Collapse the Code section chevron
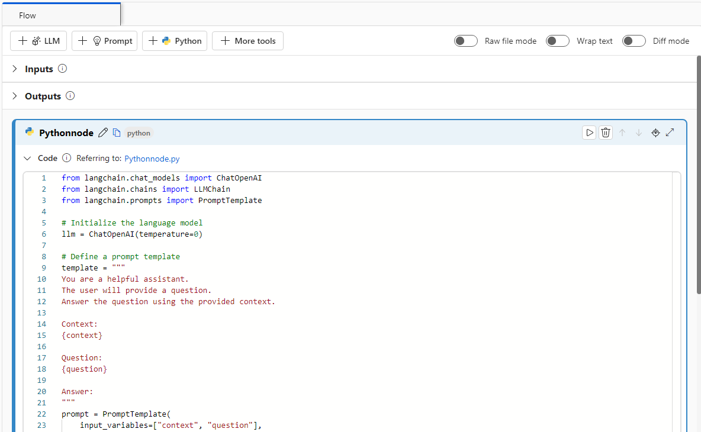 [27, 159]
